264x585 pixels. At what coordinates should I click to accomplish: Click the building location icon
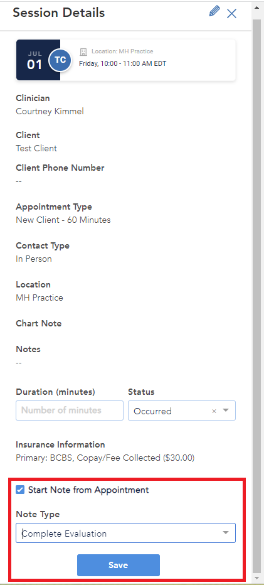tap(83, 51)
